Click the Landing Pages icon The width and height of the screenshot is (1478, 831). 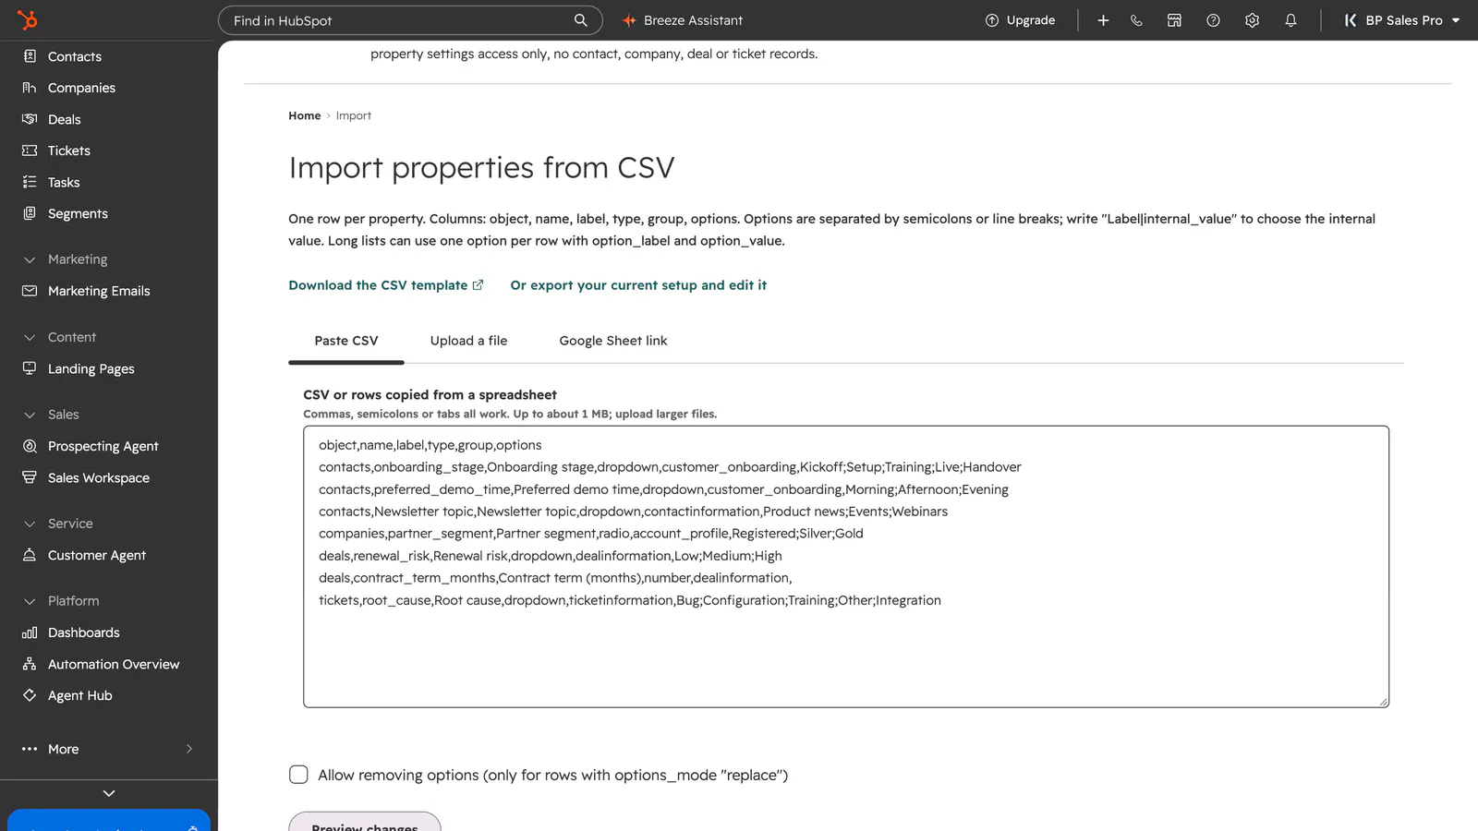tap(30, 368)
